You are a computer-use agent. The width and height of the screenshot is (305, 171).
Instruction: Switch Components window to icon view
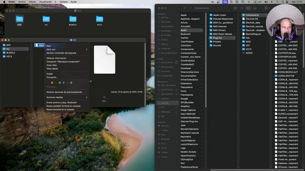235,8
